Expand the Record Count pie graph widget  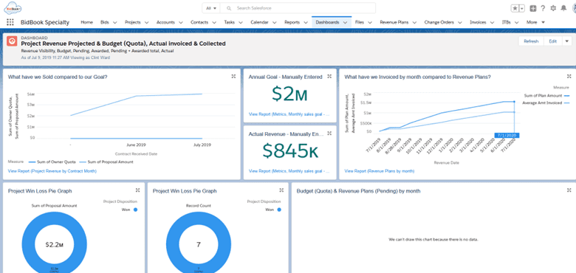click(281, 190)
